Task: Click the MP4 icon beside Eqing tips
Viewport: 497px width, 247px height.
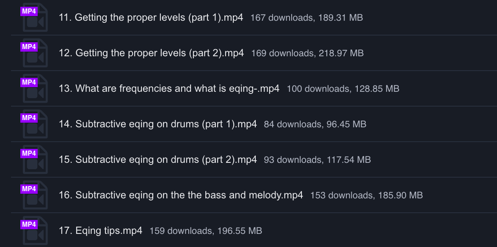Action: coord(35,231)
